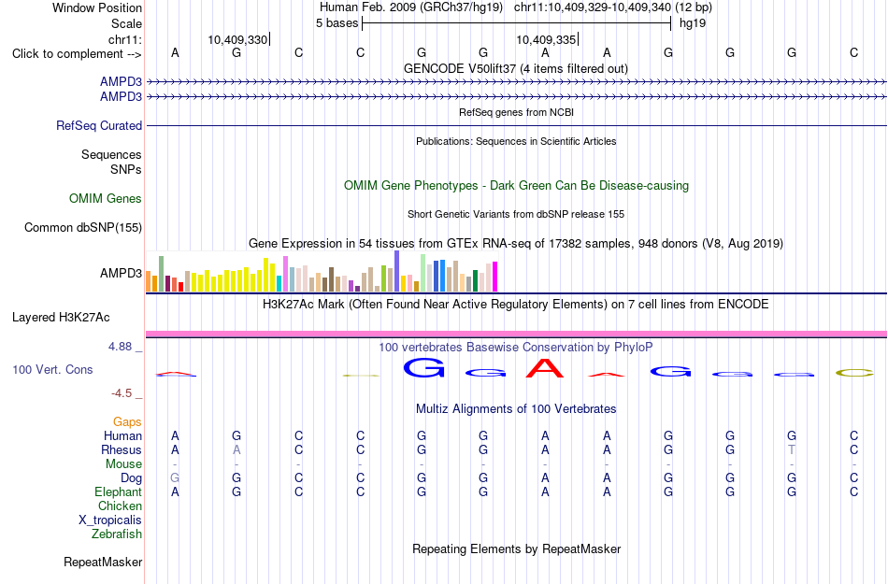The height and width of the screenshot is (584, 888).
Task: Click the upper AMPD3 GENCODE transcript label
Action: pos(121,82)
